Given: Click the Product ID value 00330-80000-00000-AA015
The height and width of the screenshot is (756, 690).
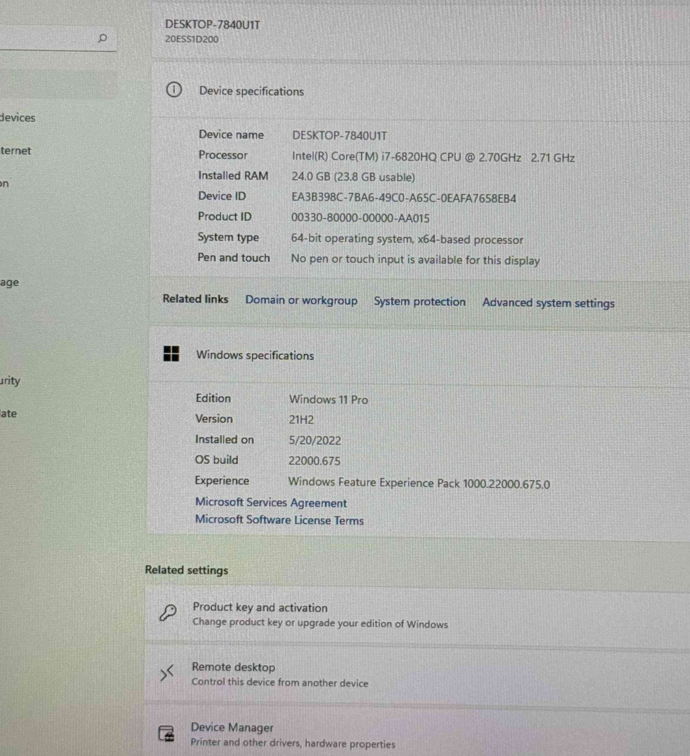Looking at the screenshot, I should point(360,218).
